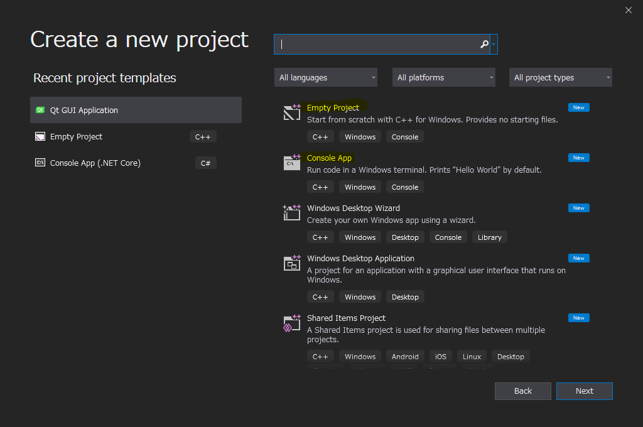Open search box dropdown arrow
This screenshot has width=643, height=427.
click(x=494, y=44)
